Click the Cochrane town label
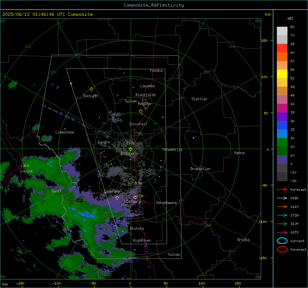Viewport: 308px width, 288px height. click(112, 191)
